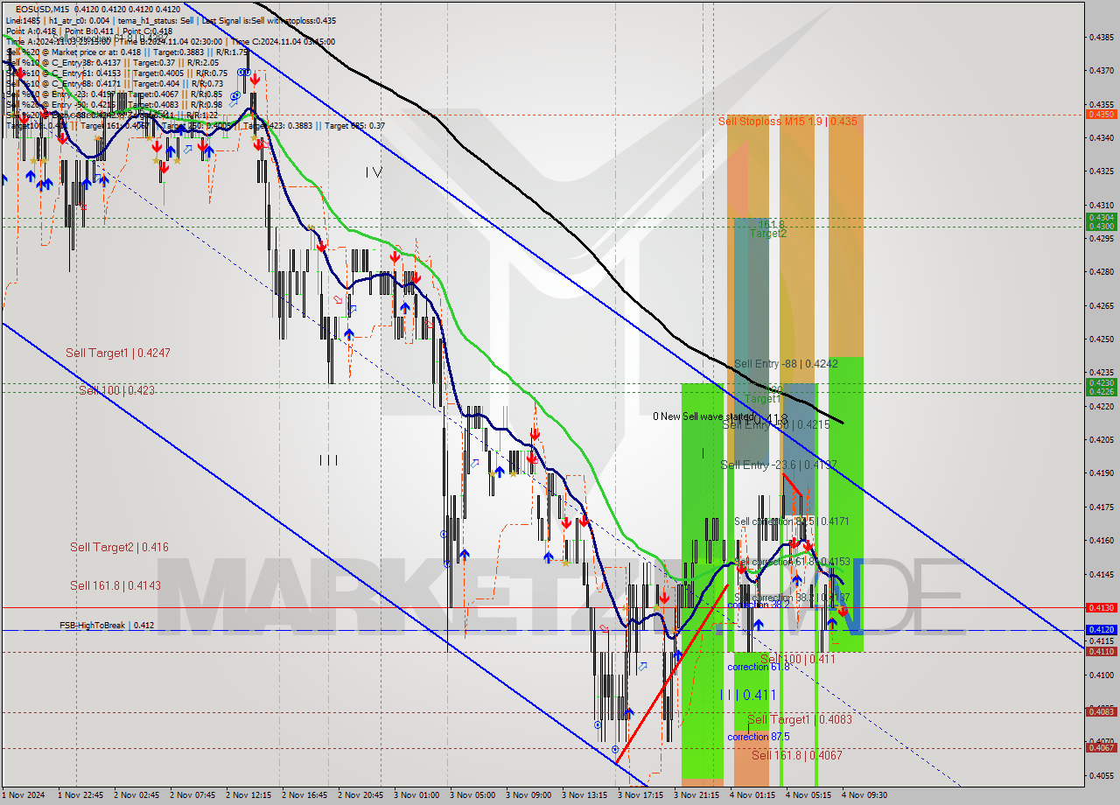Click the Sell Target1 | 0.4247 label

coord(117,353)
